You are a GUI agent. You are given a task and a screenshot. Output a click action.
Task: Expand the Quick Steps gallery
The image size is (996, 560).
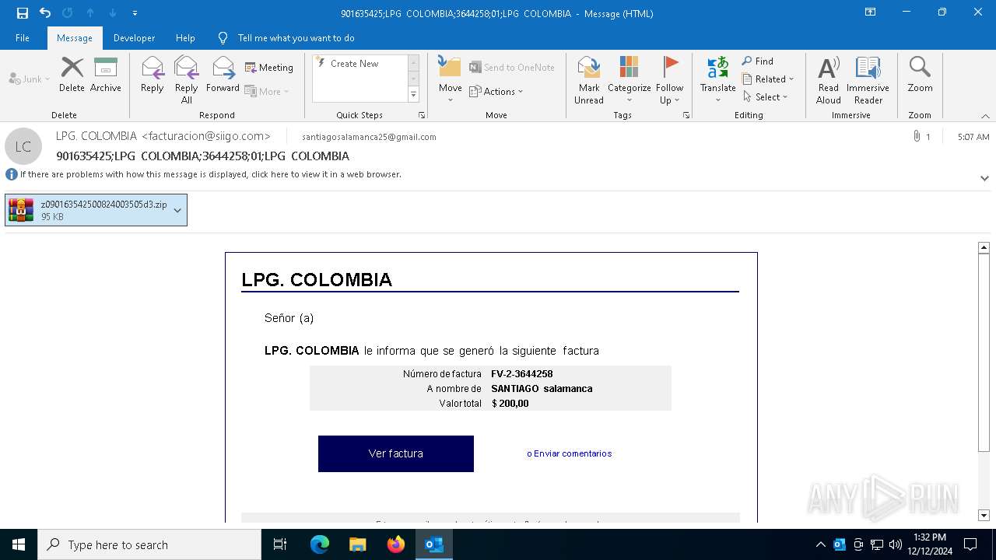pos(413,95)
